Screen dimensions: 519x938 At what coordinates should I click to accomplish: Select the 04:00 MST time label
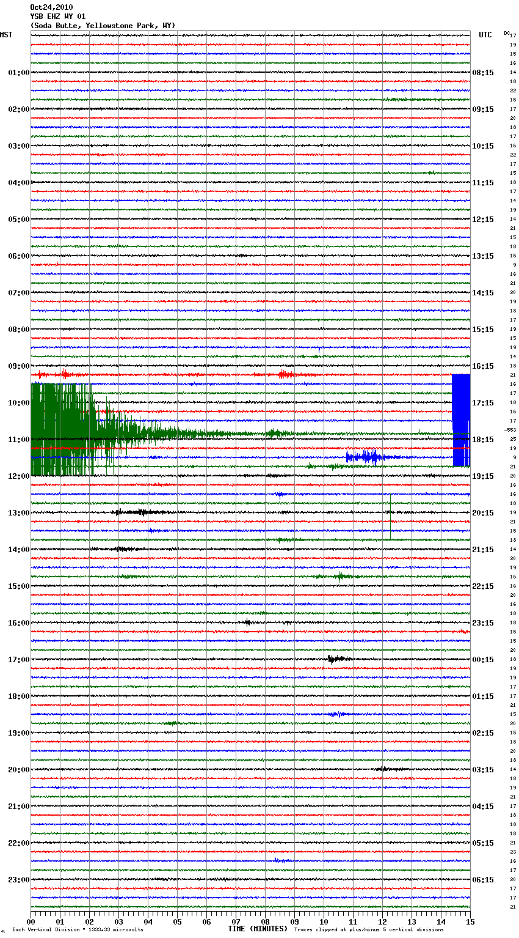click(19, 183)
